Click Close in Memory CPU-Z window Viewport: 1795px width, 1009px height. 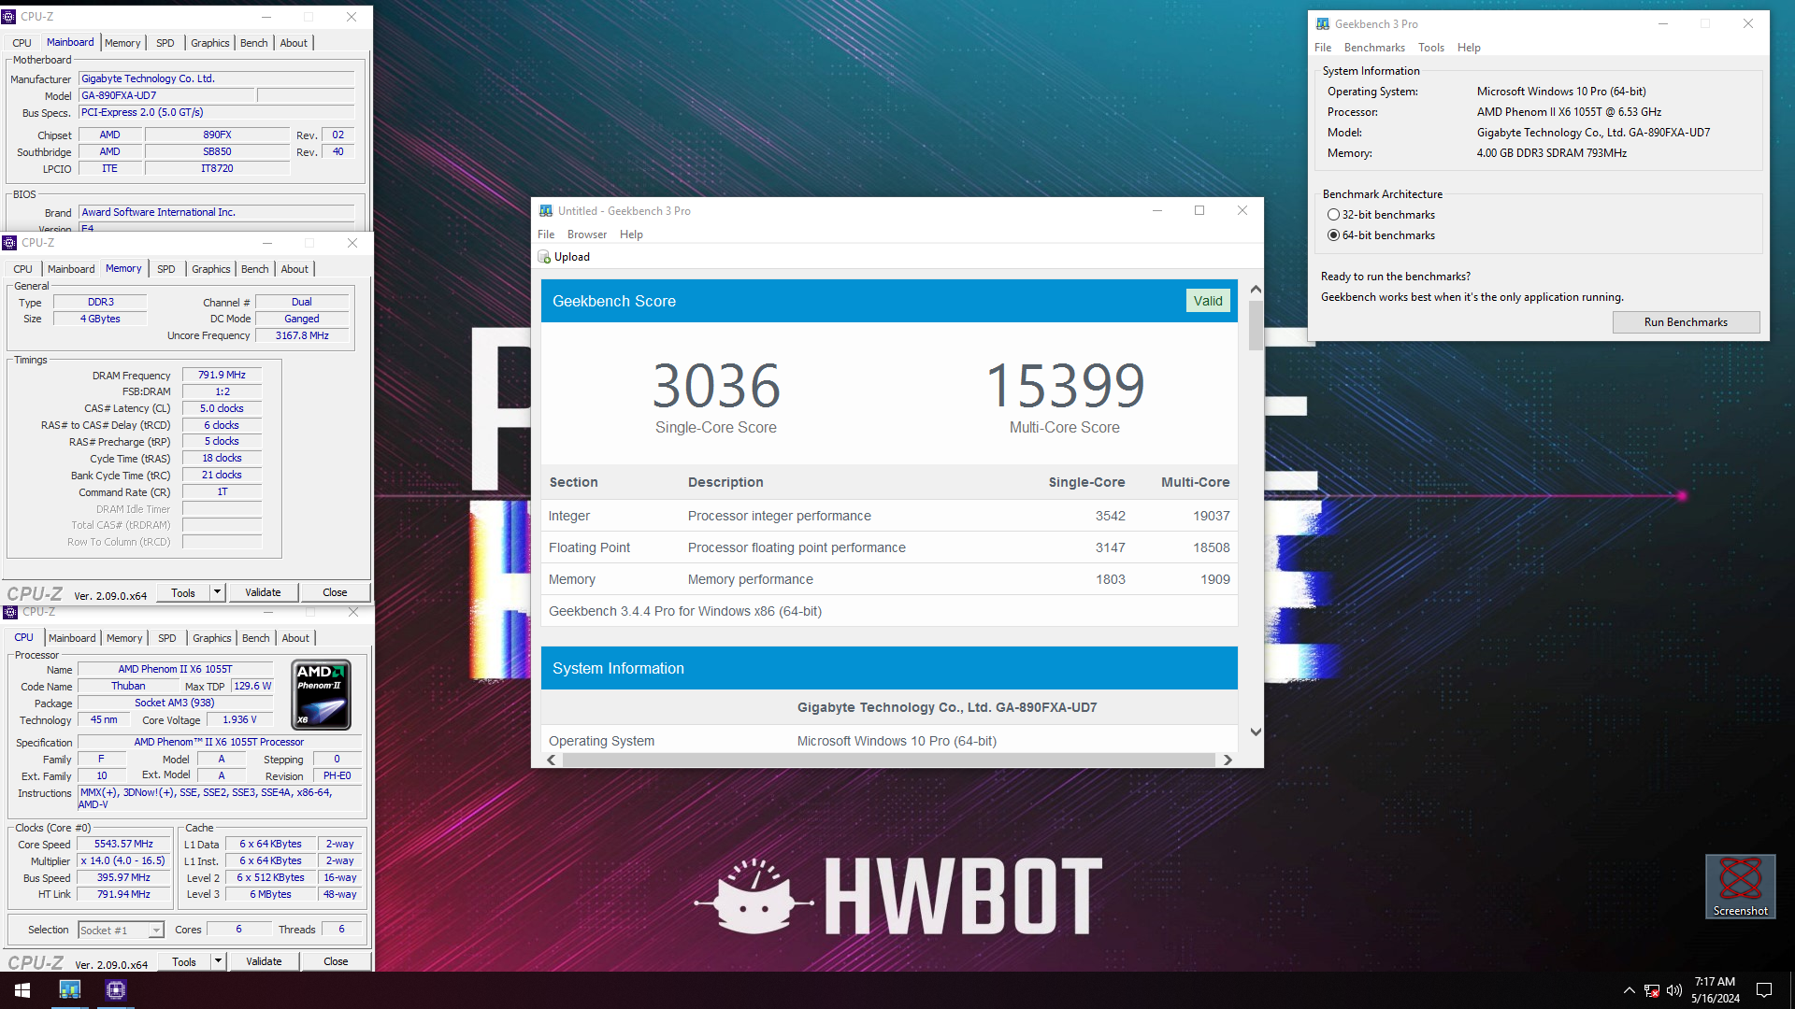pyautogui.click(x=335, y=592)
